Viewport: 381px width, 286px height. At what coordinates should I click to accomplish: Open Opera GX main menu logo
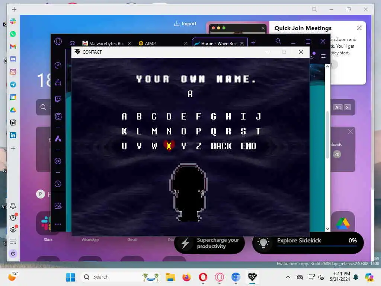[58, 41]
